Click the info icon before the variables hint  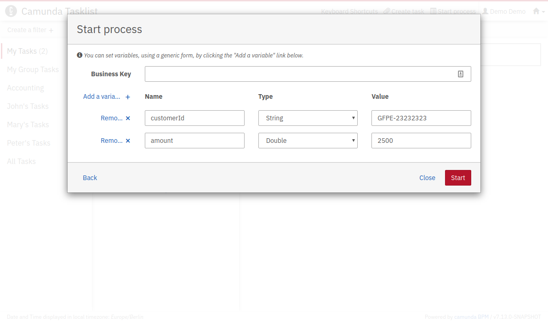click(x=80, y=55)
